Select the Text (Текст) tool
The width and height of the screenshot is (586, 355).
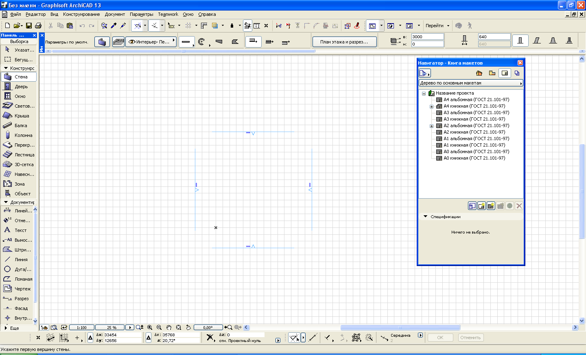pyautogui.click(x=17, y=230)
